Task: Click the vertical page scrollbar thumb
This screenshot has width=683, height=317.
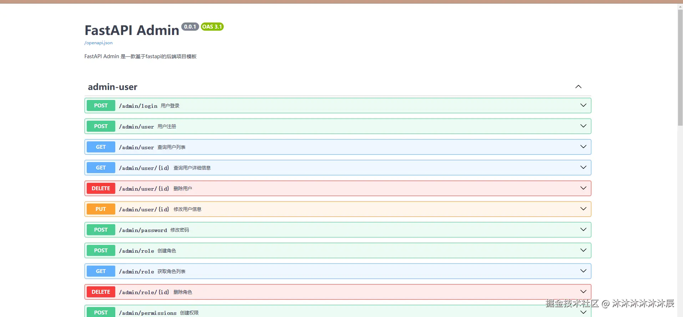Action: click(680, 68)
